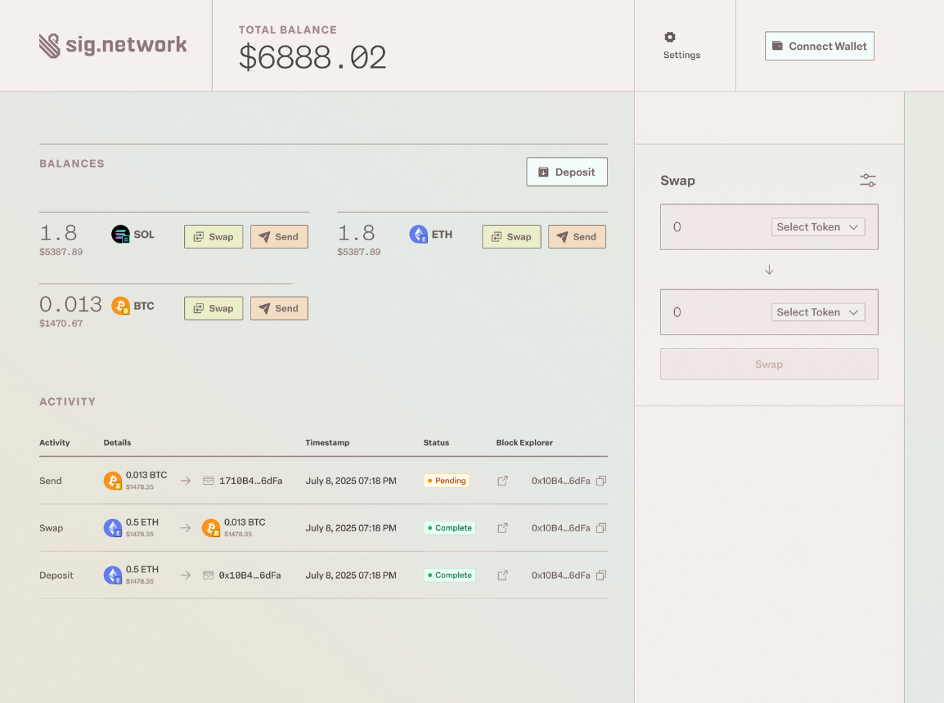Click the ETH token icon in Balances
Image resolution: width=944 pixels, height=703 pixels.
pos(418,234)
